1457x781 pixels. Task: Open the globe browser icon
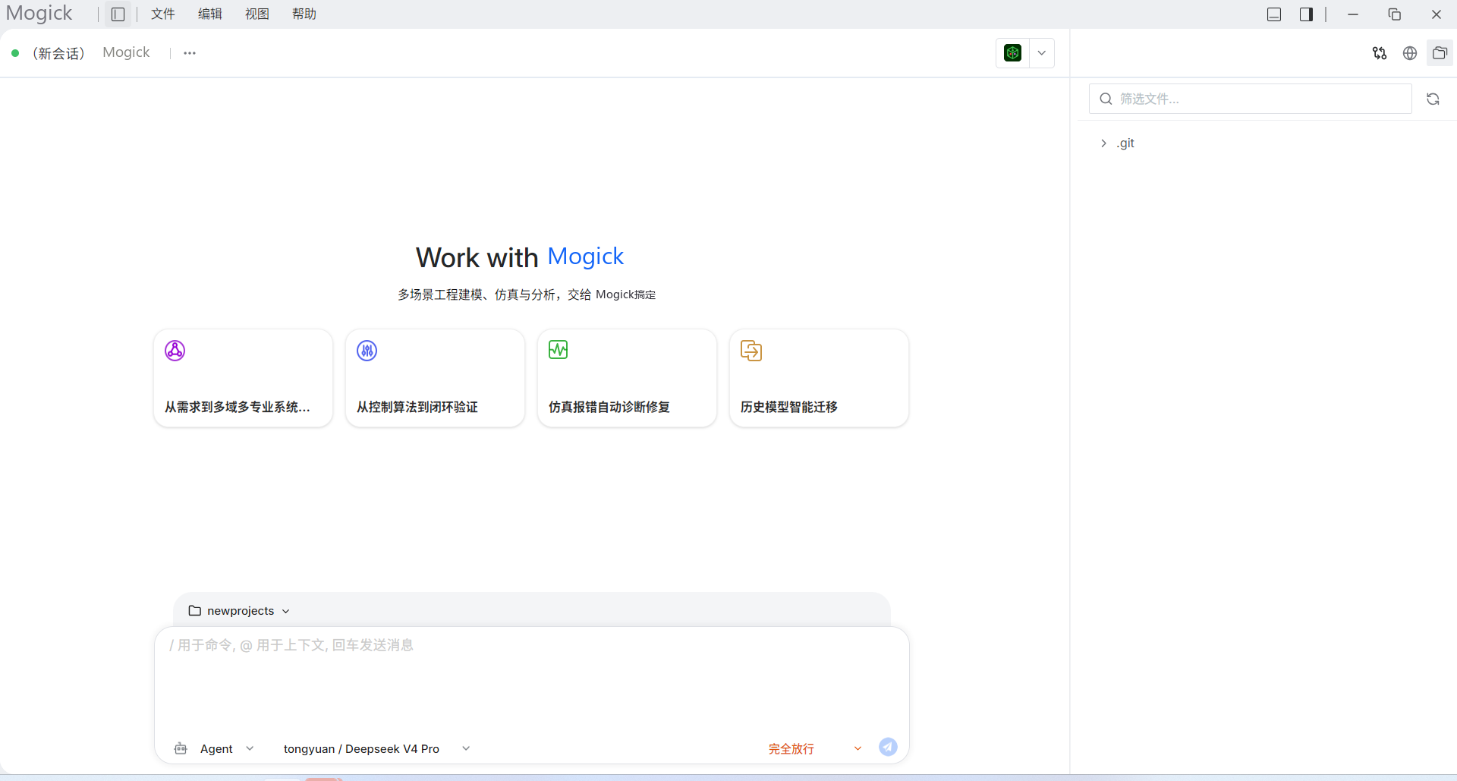(x=1410, y=53)
